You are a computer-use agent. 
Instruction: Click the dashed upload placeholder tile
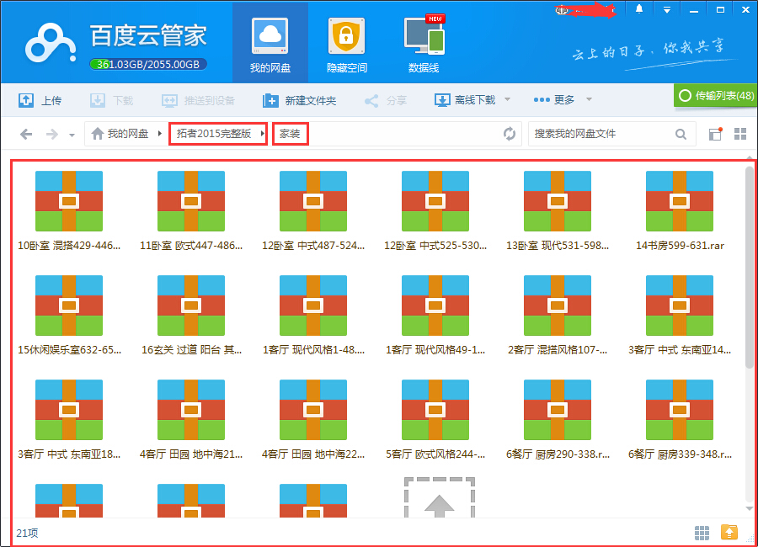pyautogui.click(x=440, y=497)
